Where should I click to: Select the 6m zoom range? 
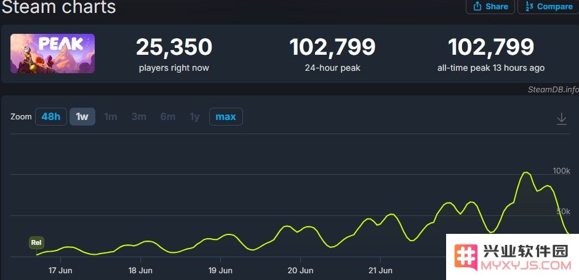coord(167,117)
